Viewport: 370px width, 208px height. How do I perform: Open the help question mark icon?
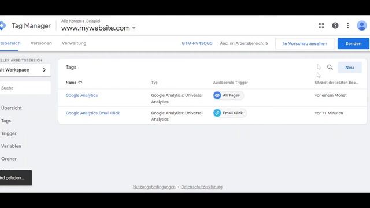[x=335, y=25]
